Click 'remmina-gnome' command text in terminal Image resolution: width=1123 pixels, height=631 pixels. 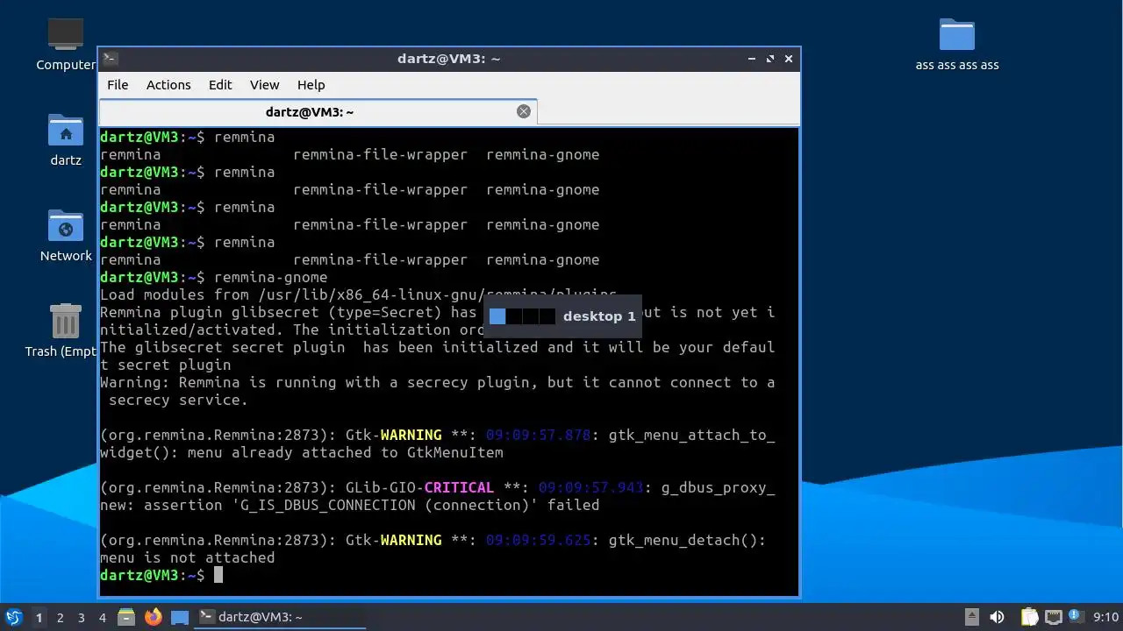click(x=271, y=277)
